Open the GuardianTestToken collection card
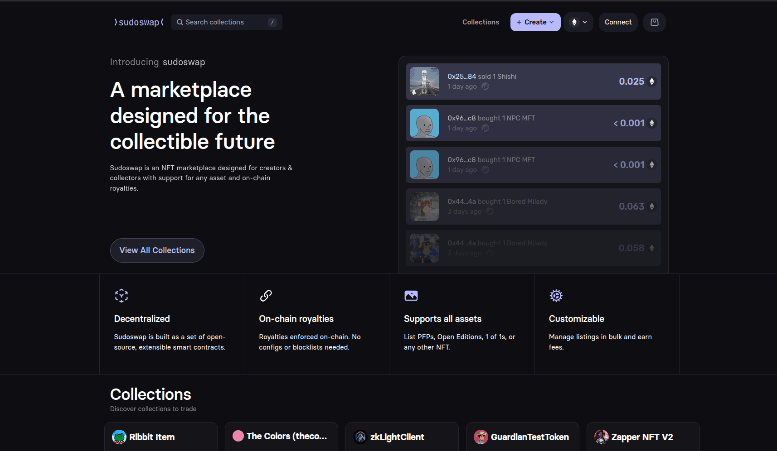Viewport: 777px width, 451px height. (523, 437)
